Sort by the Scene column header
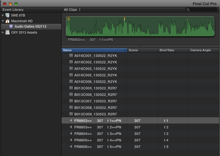The height and width of the screenshot is (156, 220). [x=142, y=50]
